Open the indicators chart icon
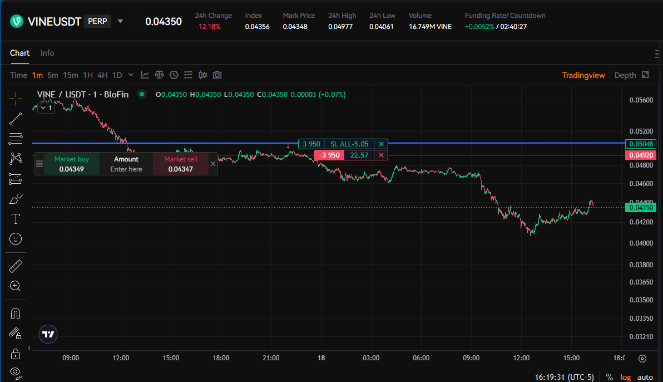This screenshot has width=663, height=382. pyautogui.click(x=145, y=75)
